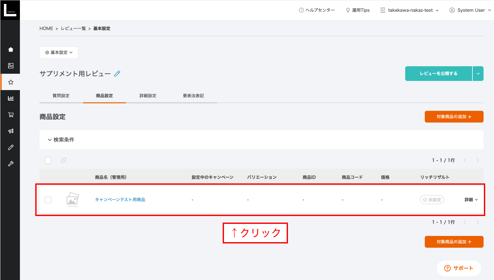Click the product No image thumbnail

pyautogui.click(x=72, y=199)
